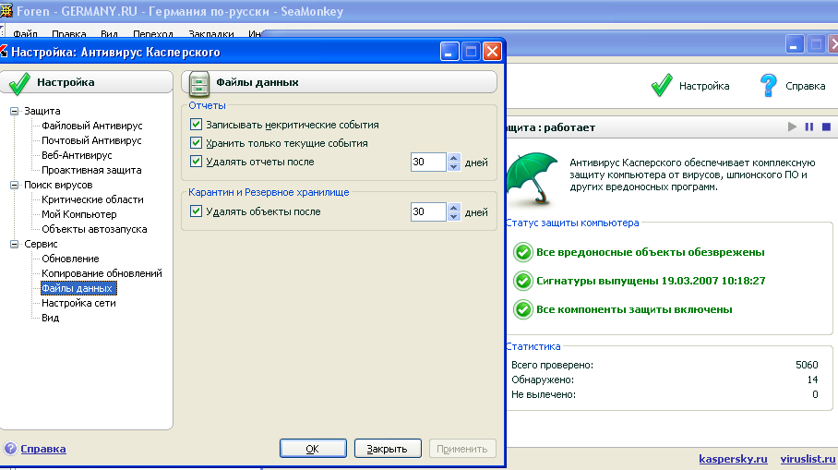This screenshot has width=838, height=470.
Task: Click the help icon next to Справка link
Action: pyautogui.click(x=10, y=448)
